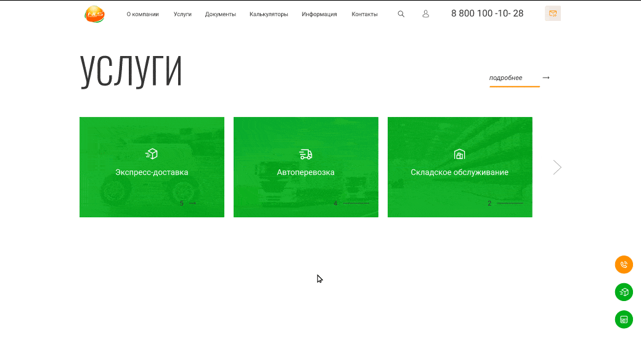Open the О компании menu

[142, 14]
